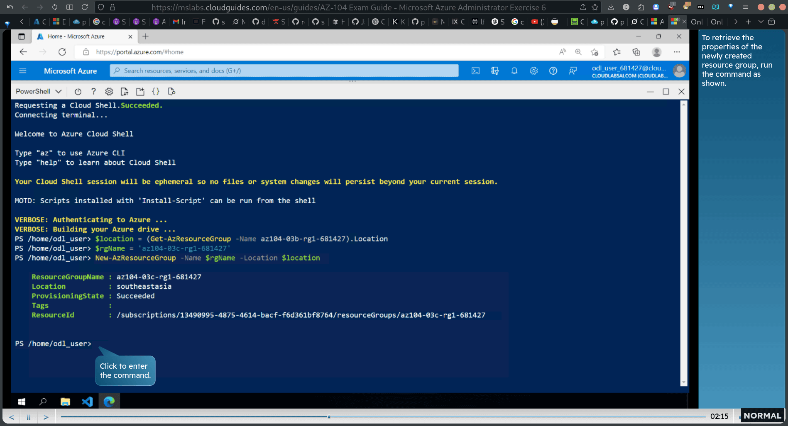Image resolution: width=788 pixels, height=426 pixels.
Task: Click the PS prompt to enter the command
Action: 53,343
